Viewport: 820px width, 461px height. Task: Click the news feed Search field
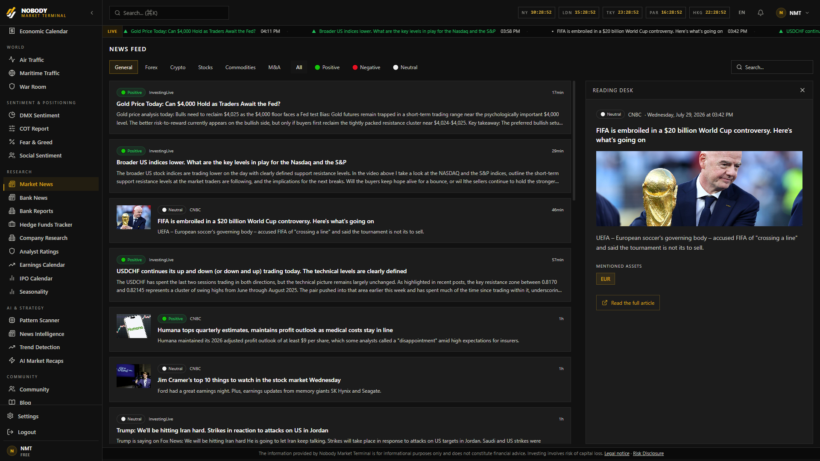point(772,67)
